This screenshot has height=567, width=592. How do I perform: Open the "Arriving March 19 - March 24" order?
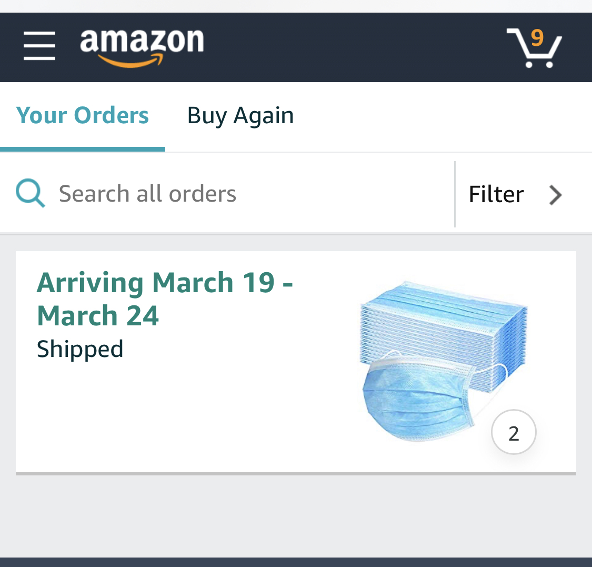pyautogui.click(x=164, y=299)
